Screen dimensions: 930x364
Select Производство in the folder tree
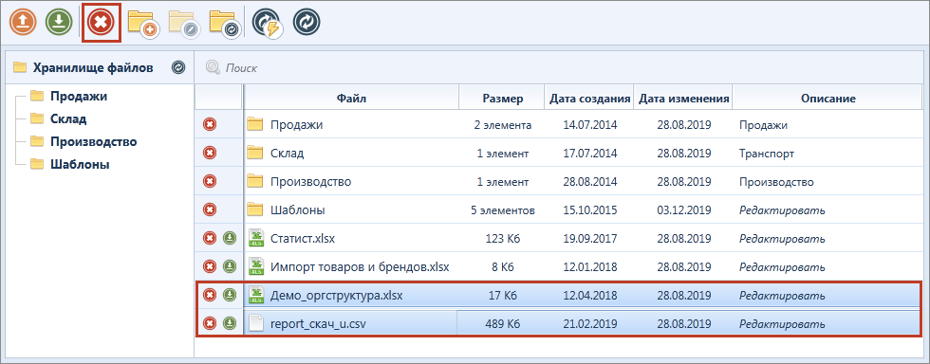93,141
